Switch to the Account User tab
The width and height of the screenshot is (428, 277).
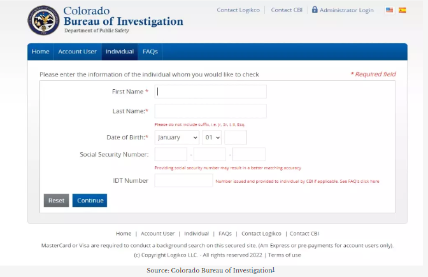pyautogui.click(x=78, y=52)
